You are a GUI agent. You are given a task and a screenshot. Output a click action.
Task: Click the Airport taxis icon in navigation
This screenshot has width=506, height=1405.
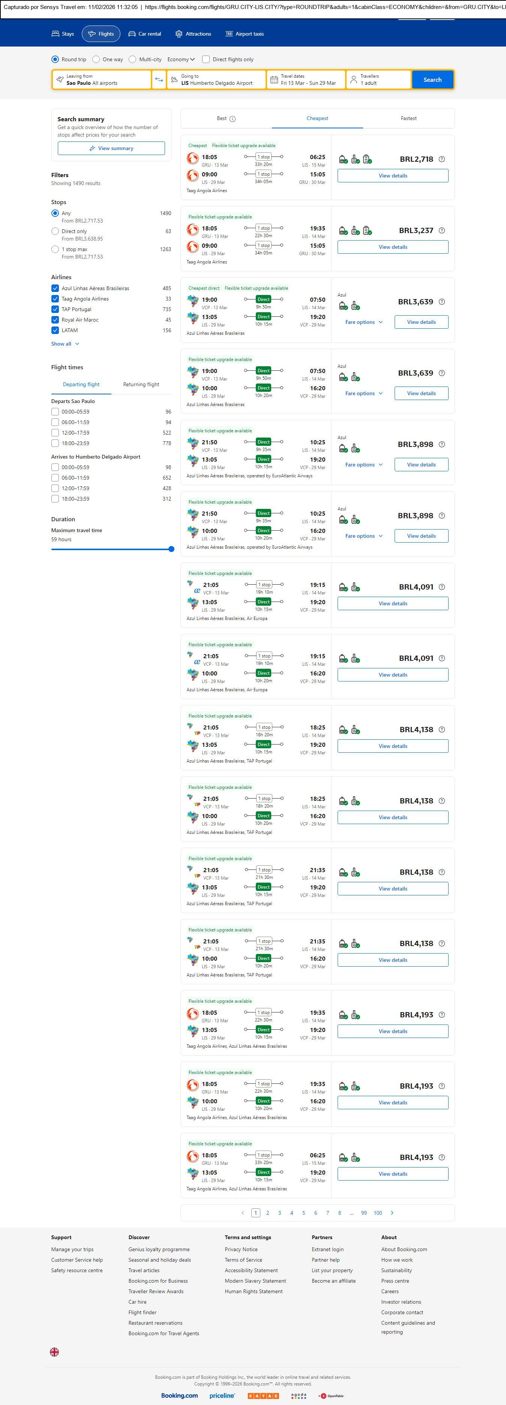coord(229,34)
